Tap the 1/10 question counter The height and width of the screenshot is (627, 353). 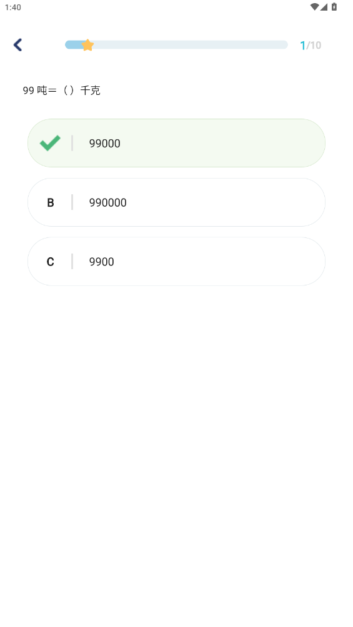(x=311, y=45)
